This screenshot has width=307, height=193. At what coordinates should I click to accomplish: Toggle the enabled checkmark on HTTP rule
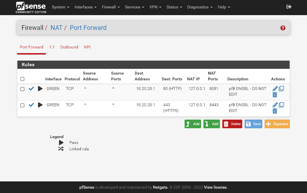(x=31, y=89)
